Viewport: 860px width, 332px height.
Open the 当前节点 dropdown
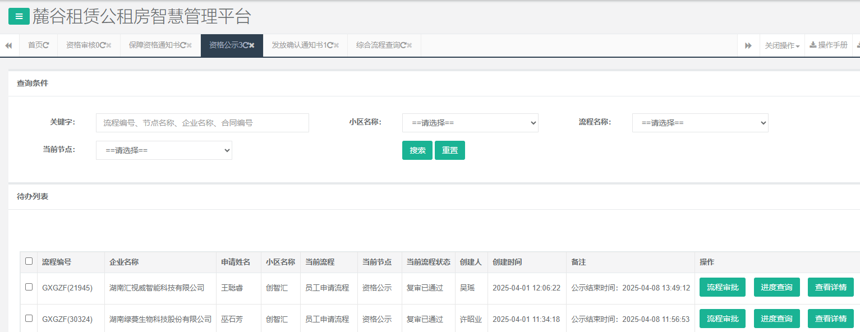coord(164,150)
